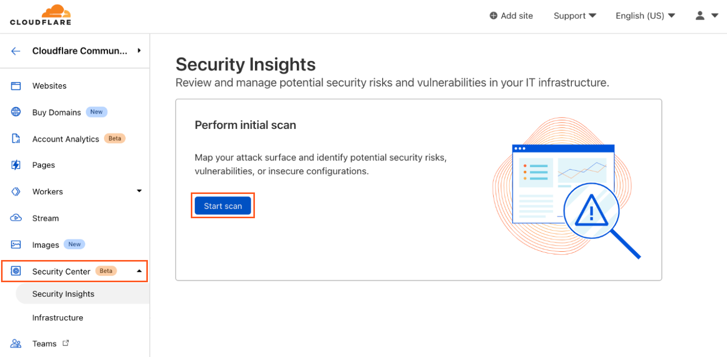727x357 pixels.
Task: Click Add site in the top bar
Action: click(x=511, y=15)
